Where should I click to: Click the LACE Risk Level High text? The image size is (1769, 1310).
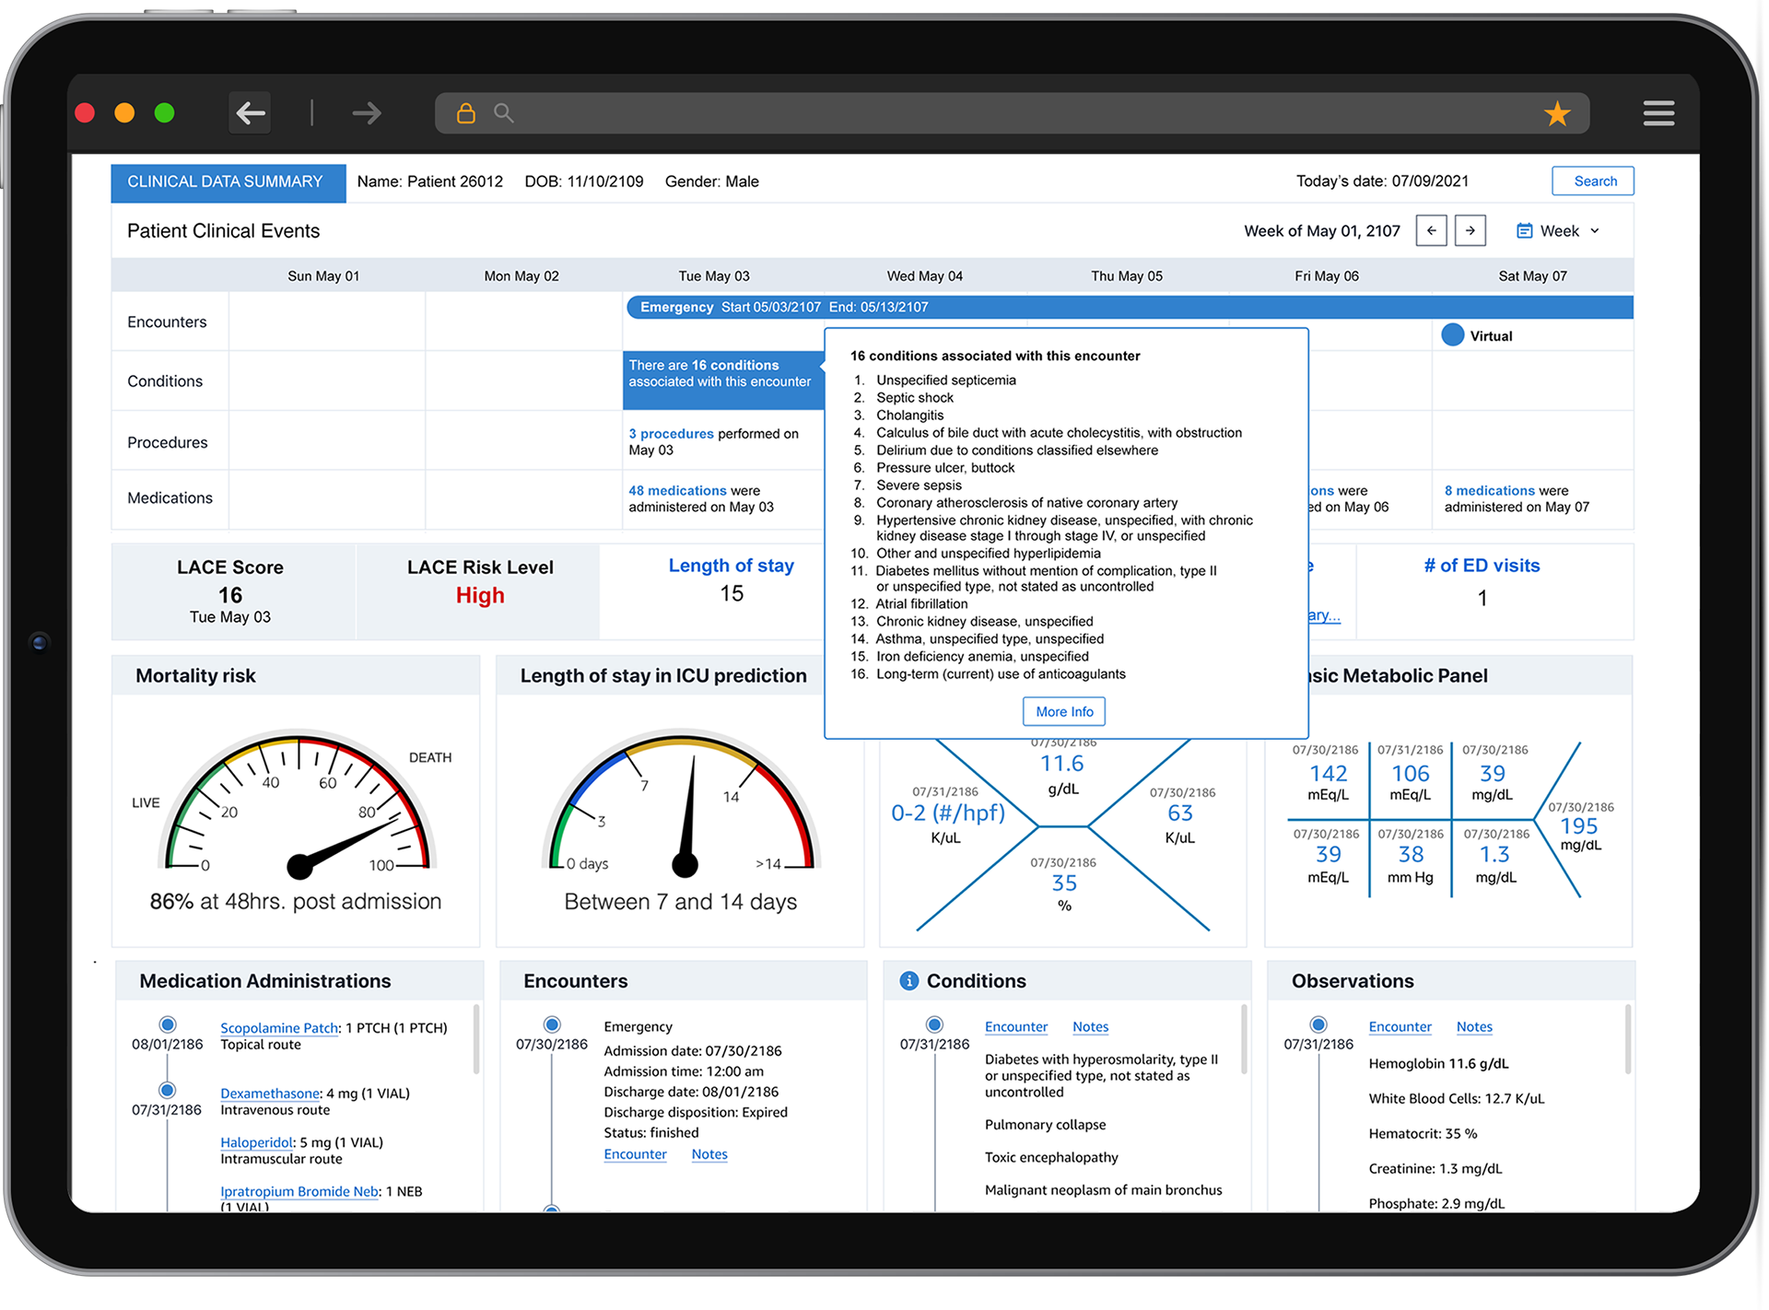(x=480, y=596)
